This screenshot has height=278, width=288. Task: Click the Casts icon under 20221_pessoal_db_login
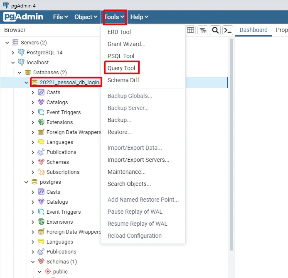click(x=41, y=92)
